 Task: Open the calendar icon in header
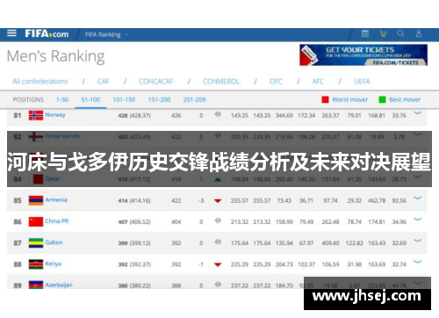point(365,33)
